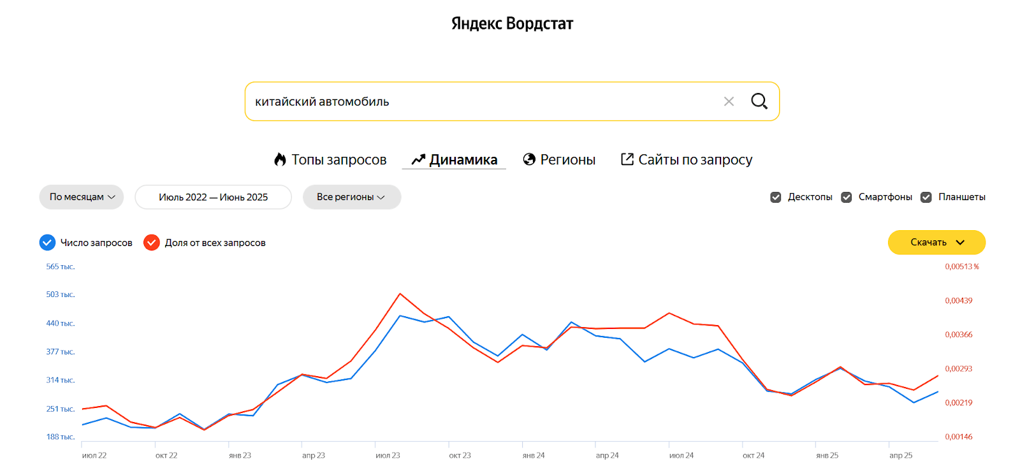Click the magnifying glass search icon
1020x473 pixels.
[x=759, y=101]
